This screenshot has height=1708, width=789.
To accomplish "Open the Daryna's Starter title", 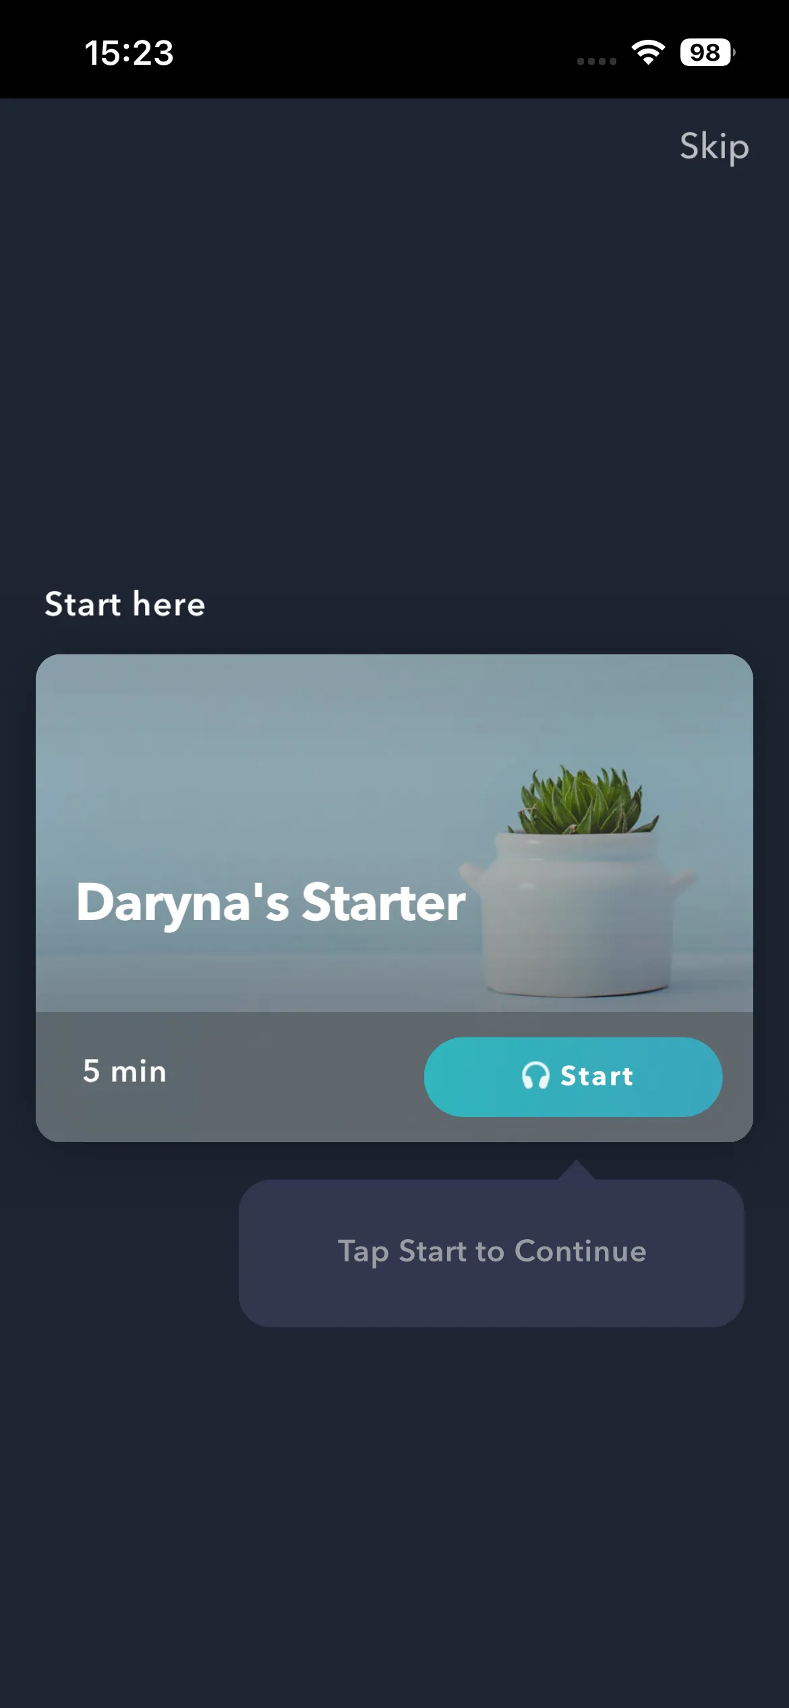I will click(x=270, y=903).
